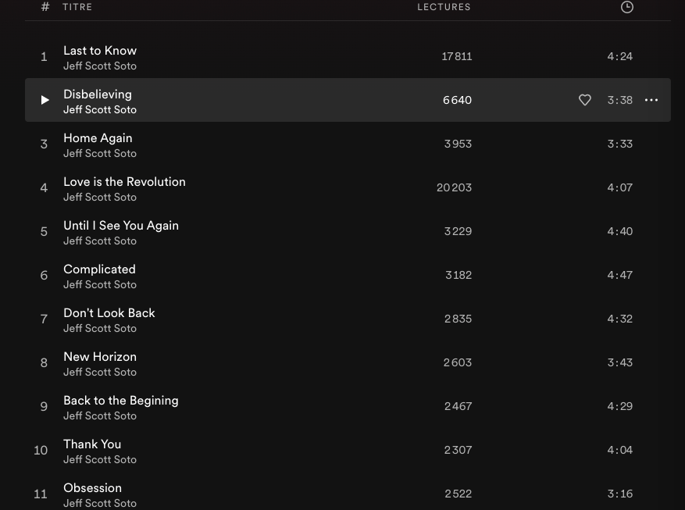Click track number 4 row index
The image size is (685, 510).
coord(44,187)
